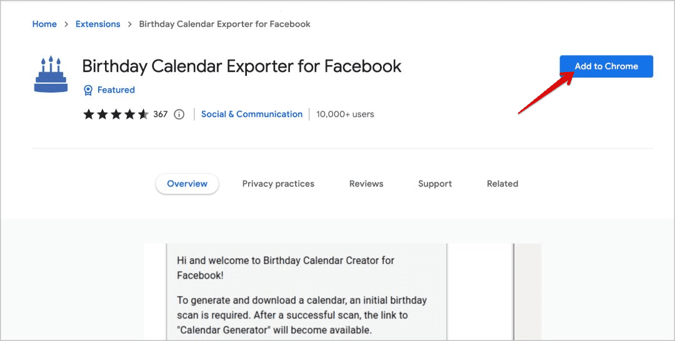Viewport: 675px width, 341px height.
Task: Click the half-filled fifth rating star
Action: tap(143, 115)
